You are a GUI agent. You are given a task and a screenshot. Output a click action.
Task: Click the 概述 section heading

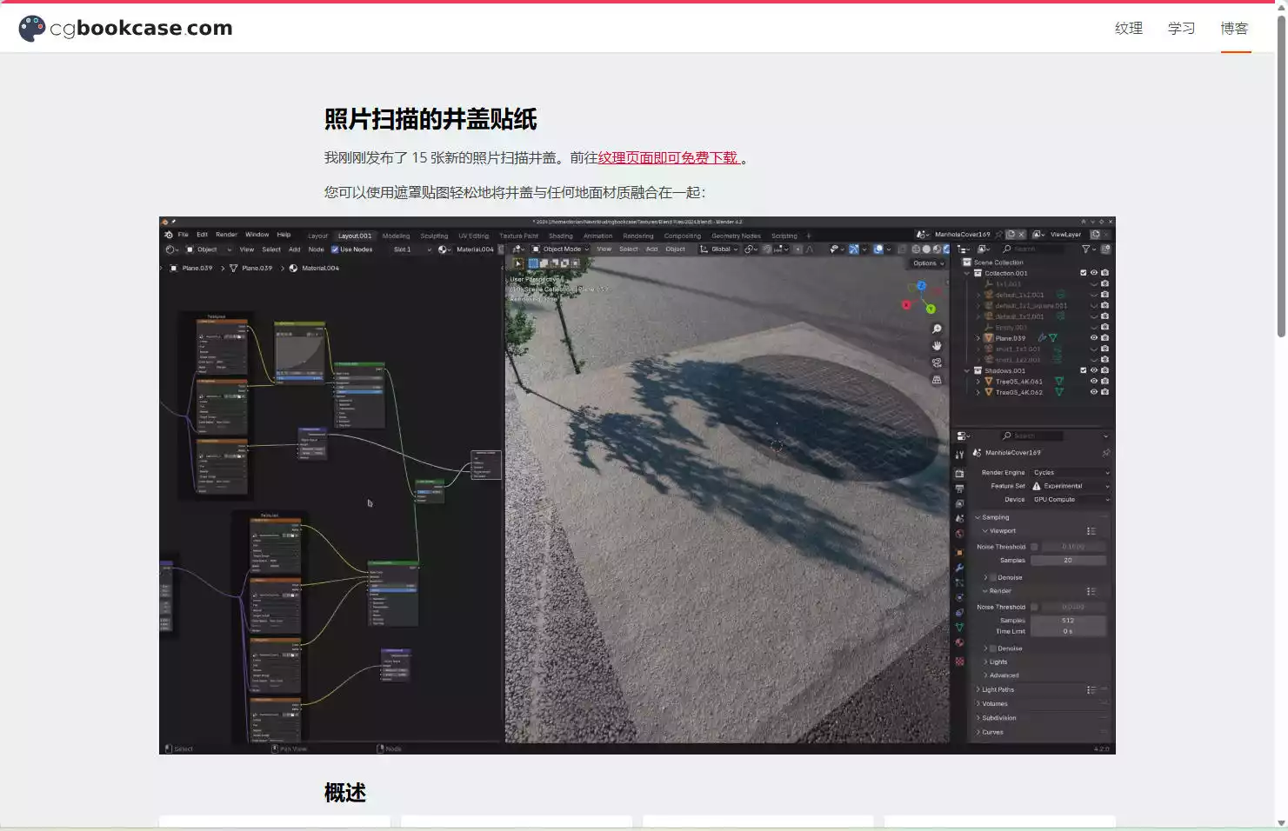tap(345, 793)
